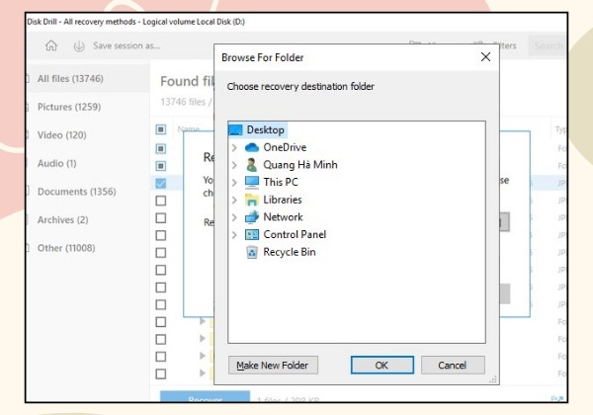Select the Control Panel icon
593x415 pixels.
[x=252, y=234]
